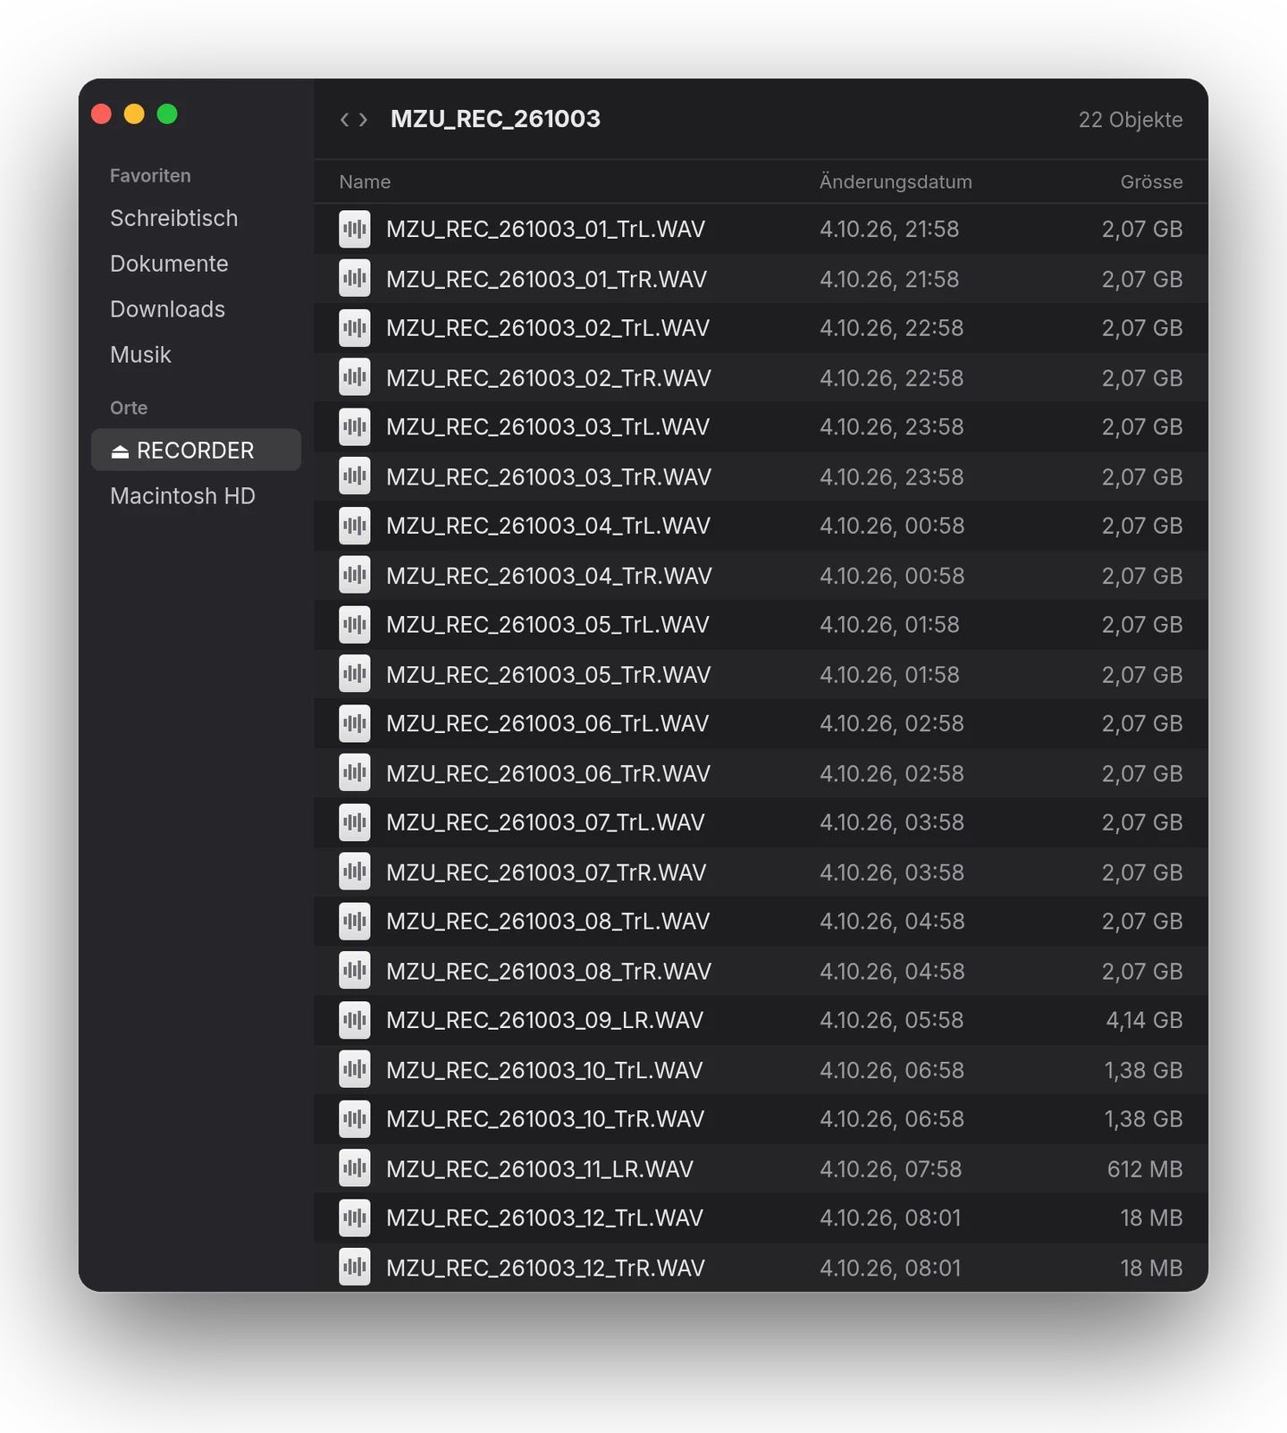
Task: Click the audio icon of MZU_REC_261003_07_TrR.WAV
Action: point(355,872)
